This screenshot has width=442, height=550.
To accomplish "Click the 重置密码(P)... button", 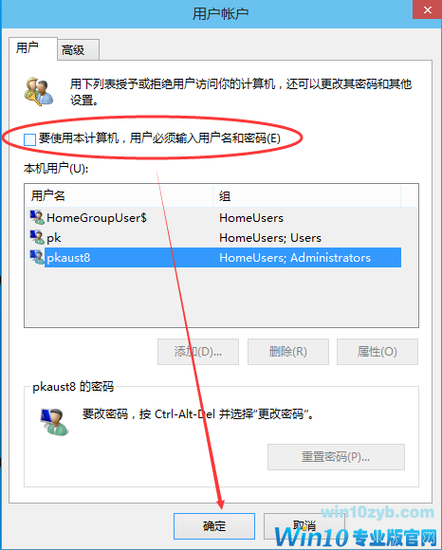I will 336,457.
